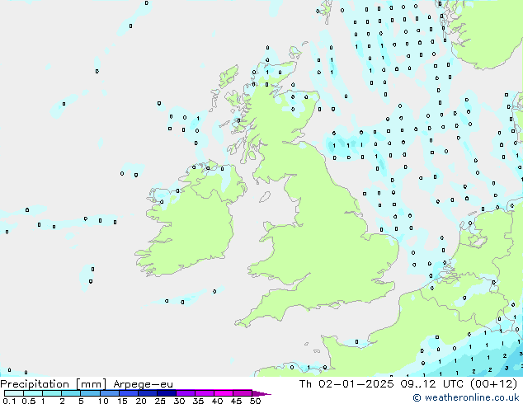Pick the 45–50 mm legend swatch

click(243, 393)
